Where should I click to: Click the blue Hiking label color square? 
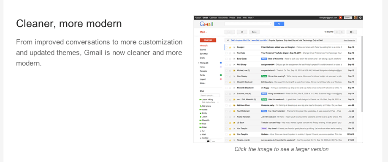pyautogui.click(x=221, y=63)
